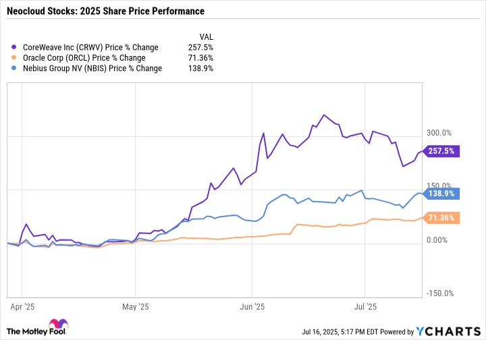Click the VAL column header
This screenshot has width=486, height=340.
click(x=207, y=37)
